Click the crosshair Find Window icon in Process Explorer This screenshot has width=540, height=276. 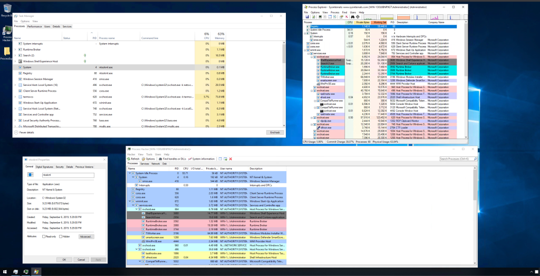point(358,17)
